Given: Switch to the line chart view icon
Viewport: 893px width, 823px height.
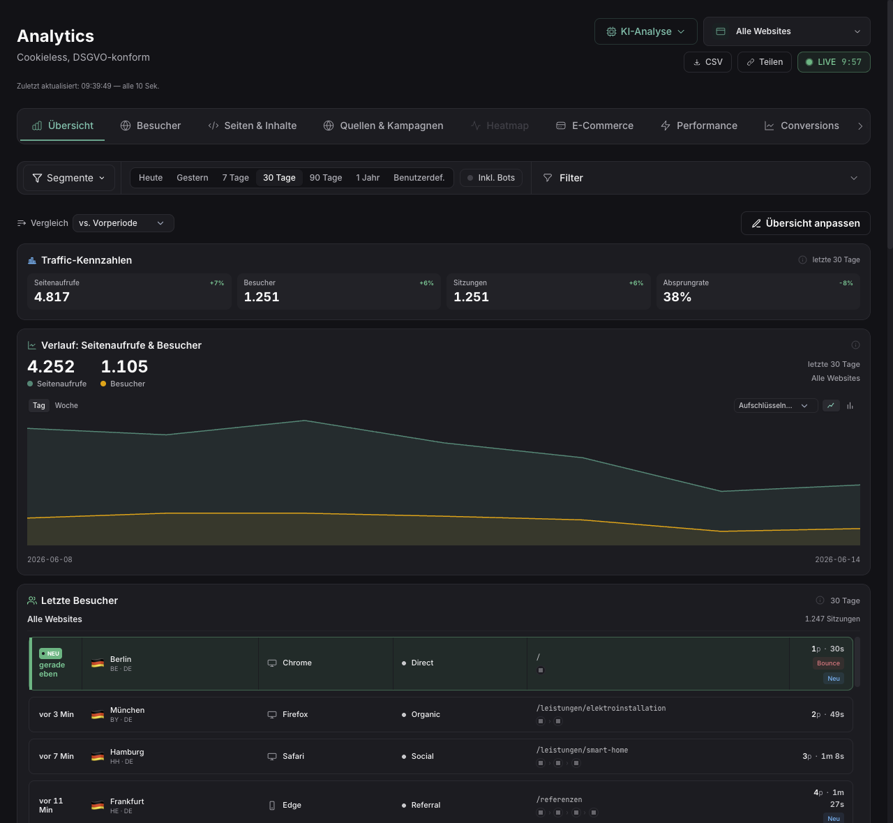Looking at the screenshot, I should click(831, 406).
